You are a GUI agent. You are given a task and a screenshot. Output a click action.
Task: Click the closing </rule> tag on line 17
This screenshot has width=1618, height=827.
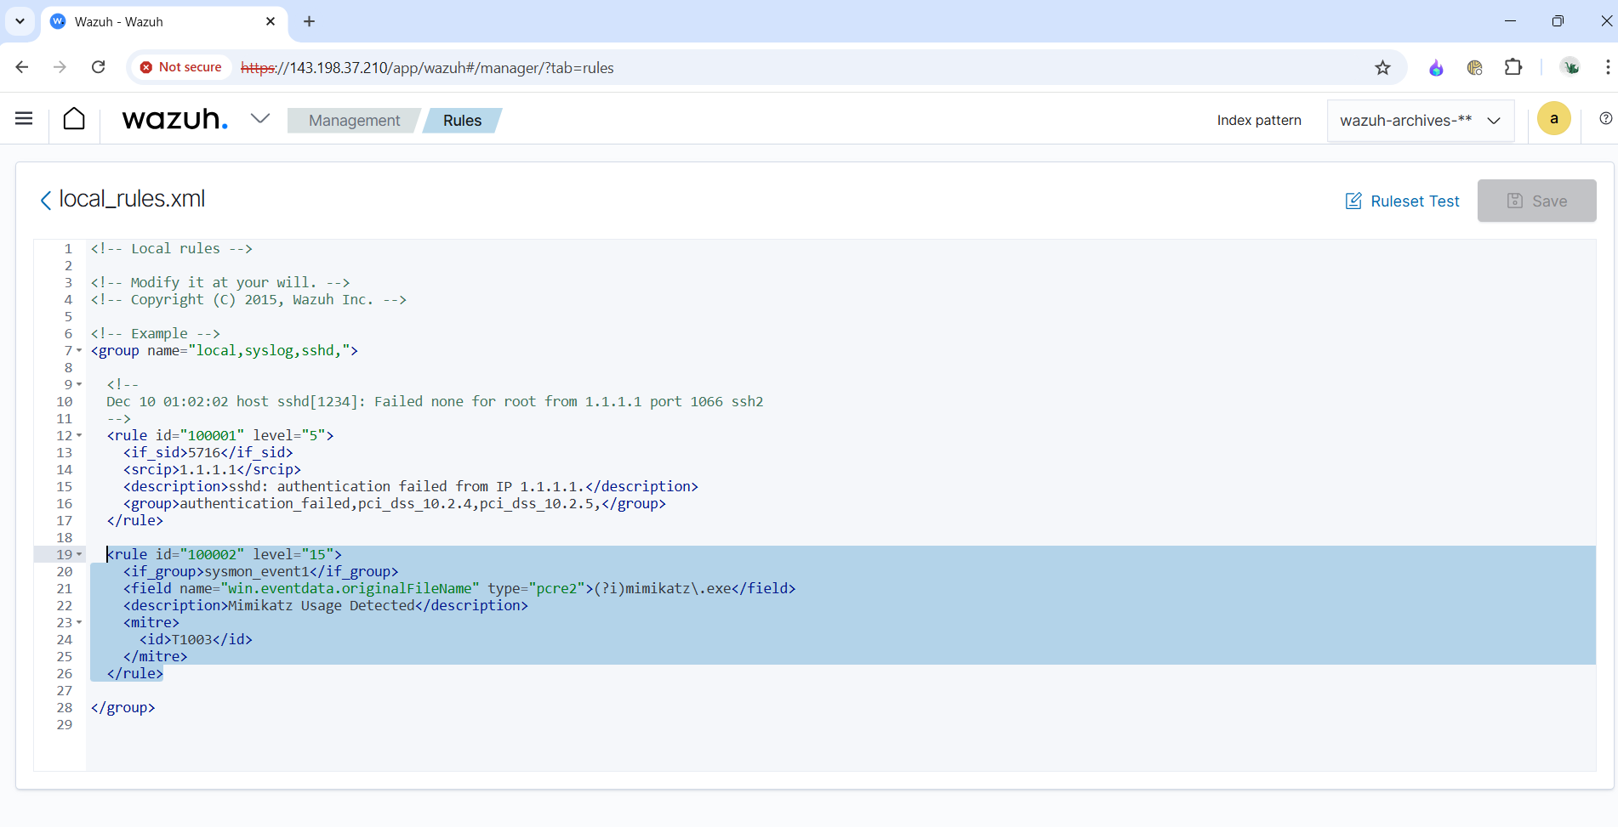point(135,521)
